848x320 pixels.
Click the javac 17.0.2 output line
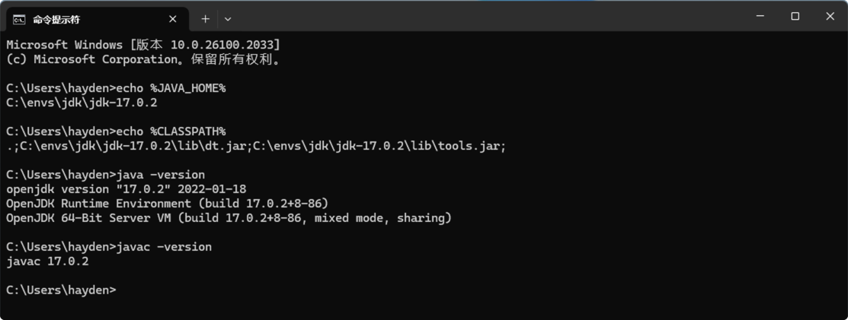(47, 261)
